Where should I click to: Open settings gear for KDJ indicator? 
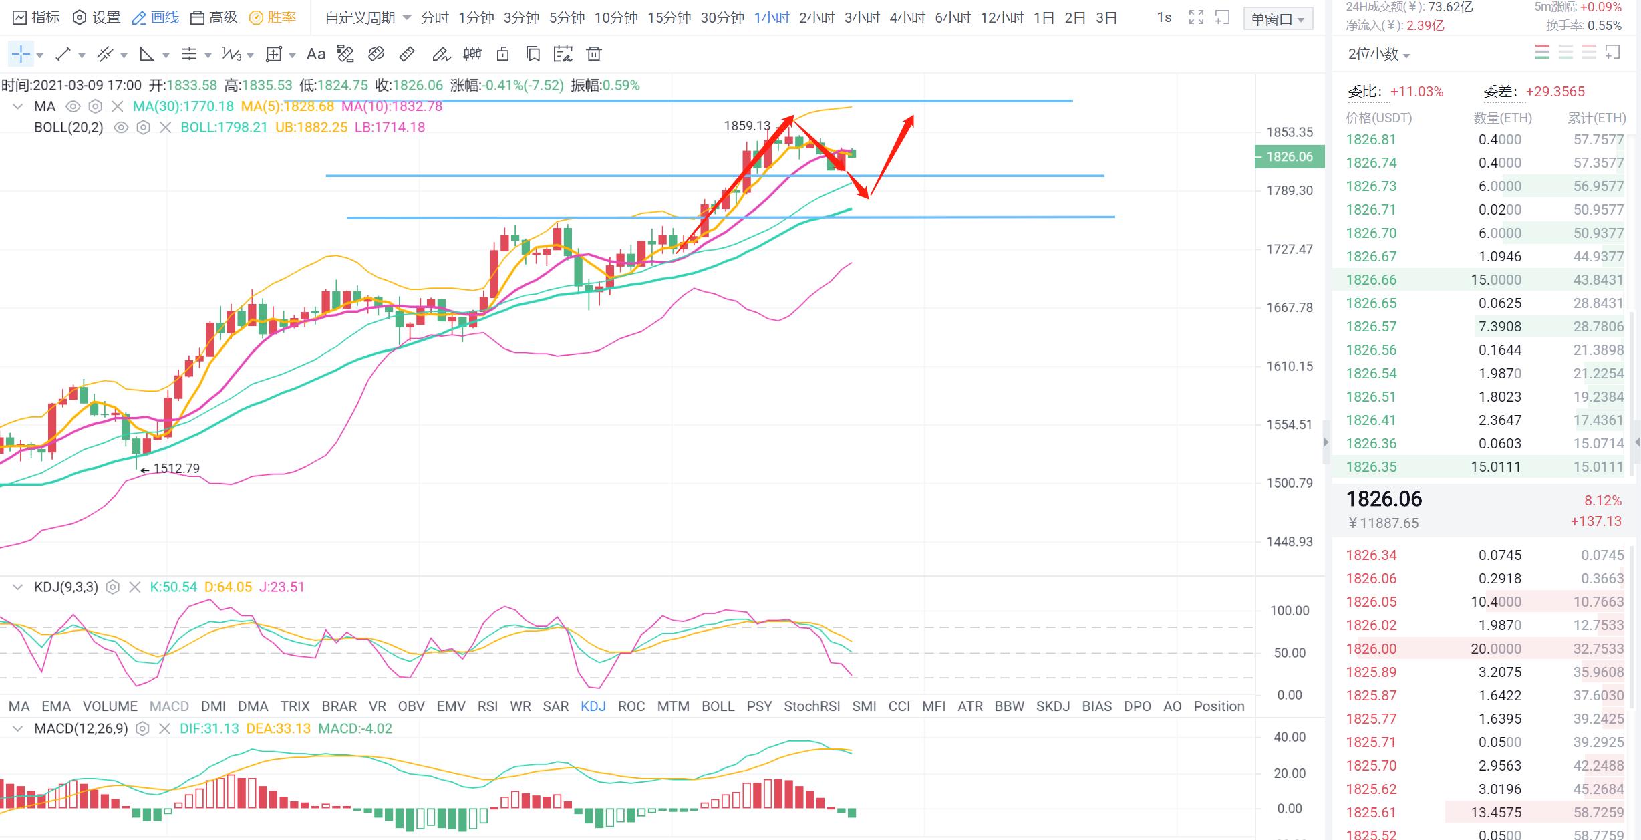click(113, 587)
